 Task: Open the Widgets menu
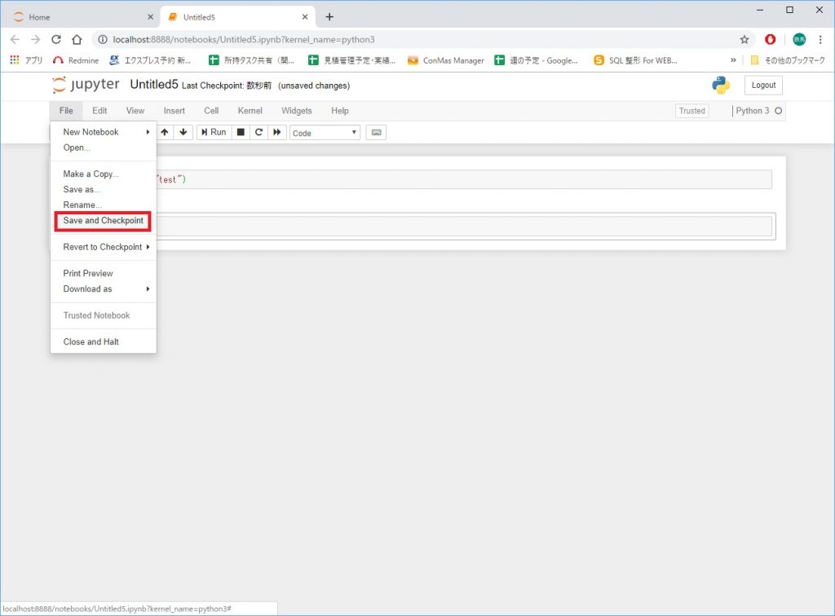(297, 111)
